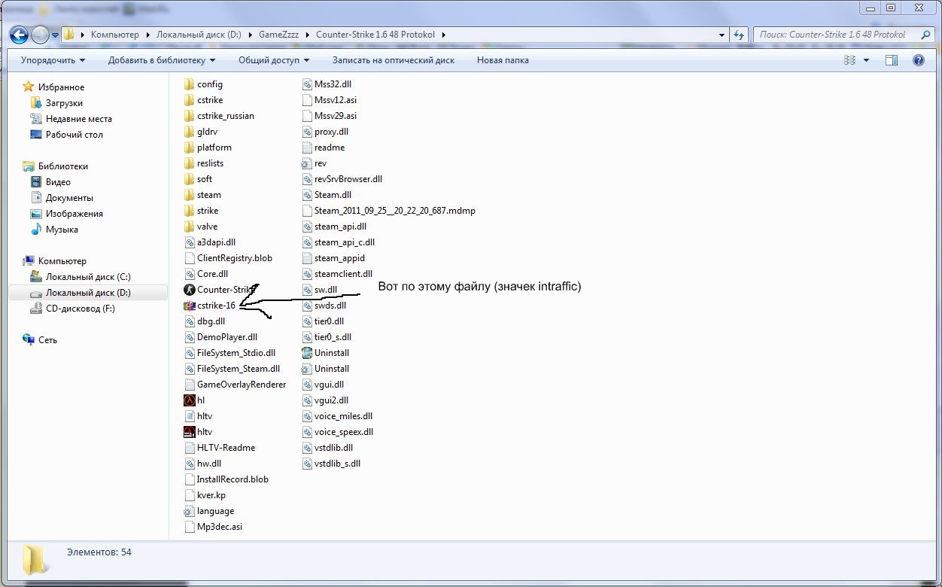Select the platform folder icon

[190, 148]
